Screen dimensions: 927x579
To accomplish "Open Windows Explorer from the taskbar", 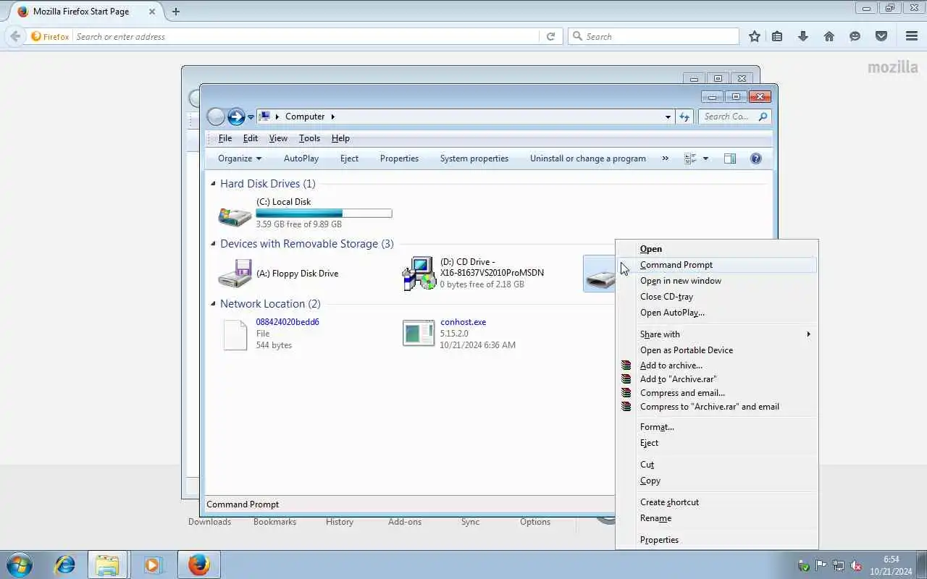I will pos(107,565).
